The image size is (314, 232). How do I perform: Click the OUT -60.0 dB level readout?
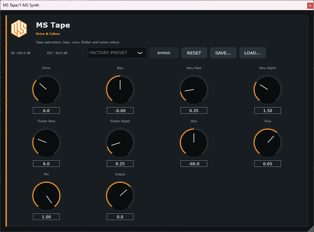(57, 53)
